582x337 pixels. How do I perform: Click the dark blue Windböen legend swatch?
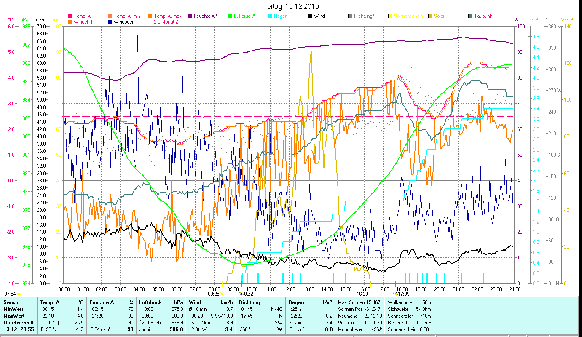[110, 21]
